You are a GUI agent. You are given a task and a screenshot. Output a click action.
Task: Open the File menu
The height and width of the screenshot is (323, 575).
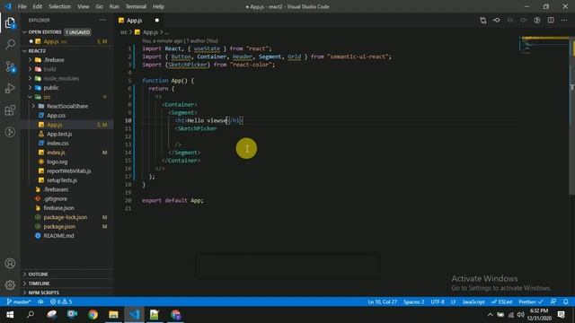[x=22, y=6]
